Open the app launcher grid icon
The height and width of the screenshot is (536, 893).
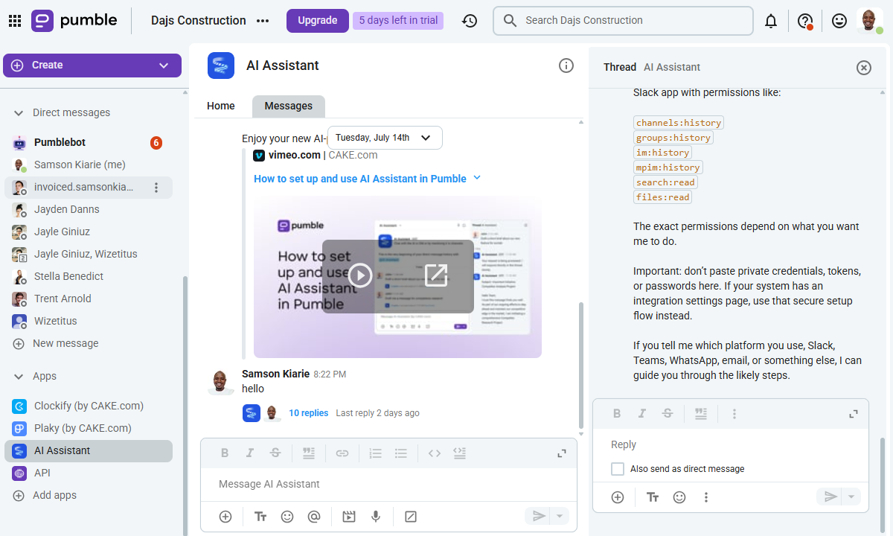point(15,21)
